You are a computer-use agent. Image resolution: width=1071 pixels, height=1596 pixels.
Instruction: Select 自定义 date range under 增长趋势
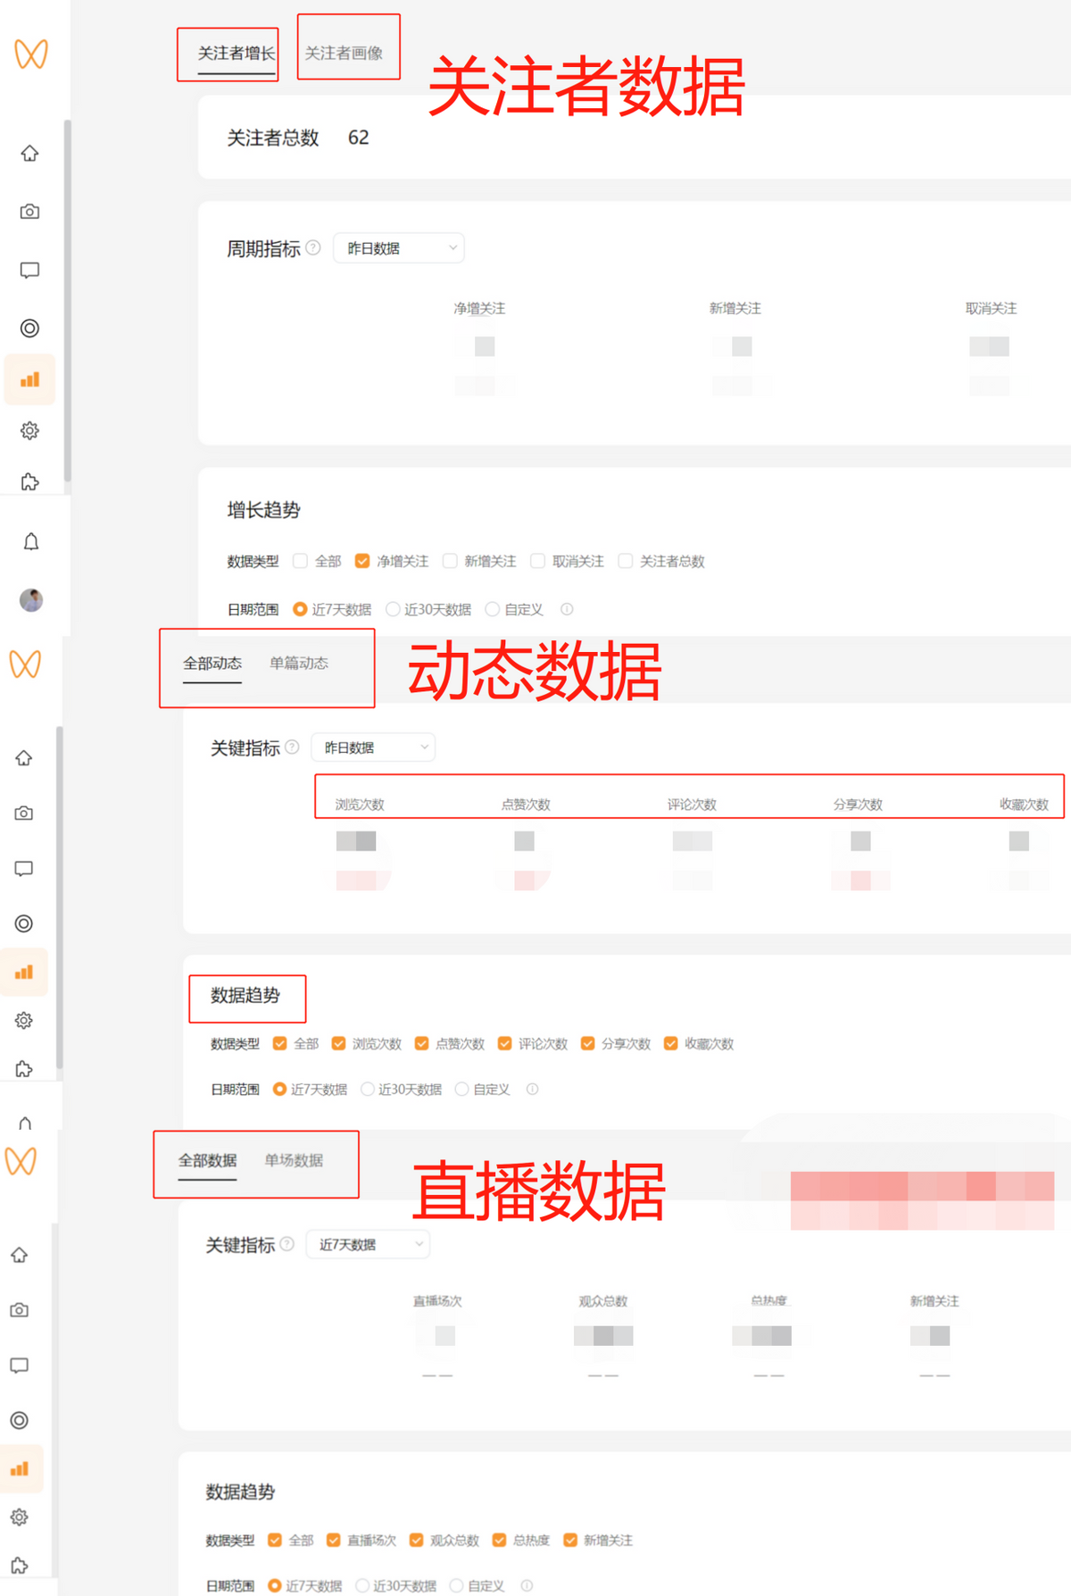492,609
